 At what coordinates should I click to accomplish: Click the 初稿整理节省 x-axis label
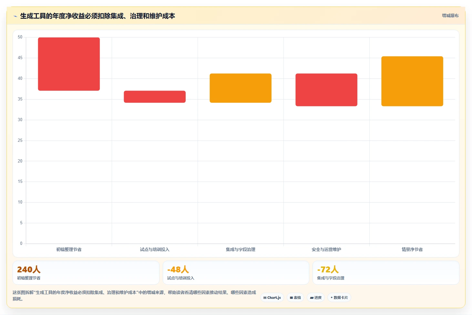[69, 249]
